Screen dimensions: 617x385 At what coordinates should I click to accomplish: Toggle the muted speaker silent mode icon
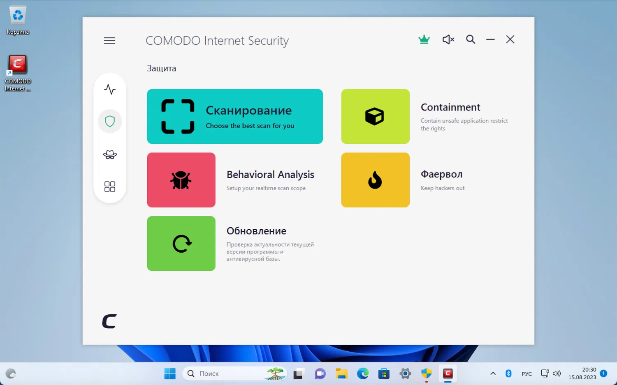point(448,39)
